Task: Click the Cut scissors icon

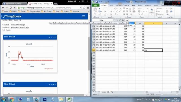Action: (100, 8)
